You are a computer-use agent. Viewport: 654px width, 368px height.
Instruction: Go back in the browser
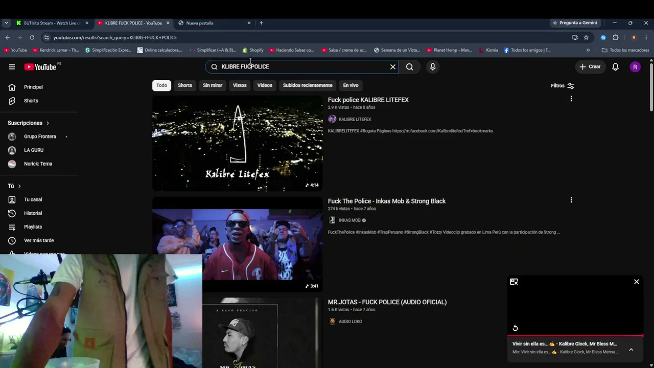(7, 37)
